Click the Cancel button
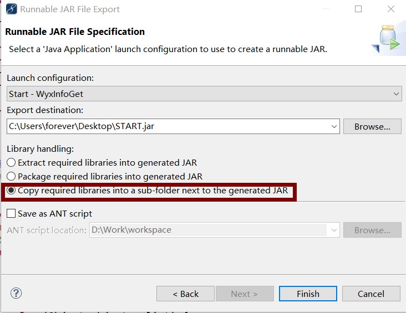This screenshot has height=313, width=406. (x=371, y=294)
